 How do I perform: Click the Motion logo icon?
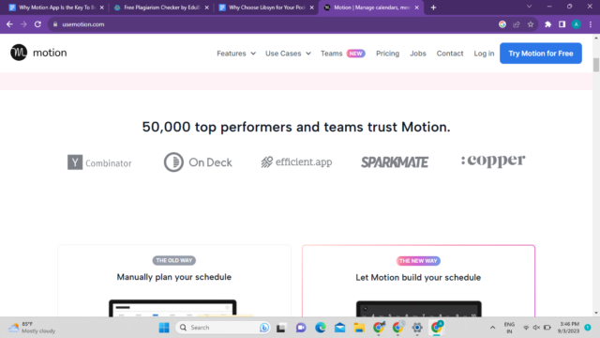point(19,53)
